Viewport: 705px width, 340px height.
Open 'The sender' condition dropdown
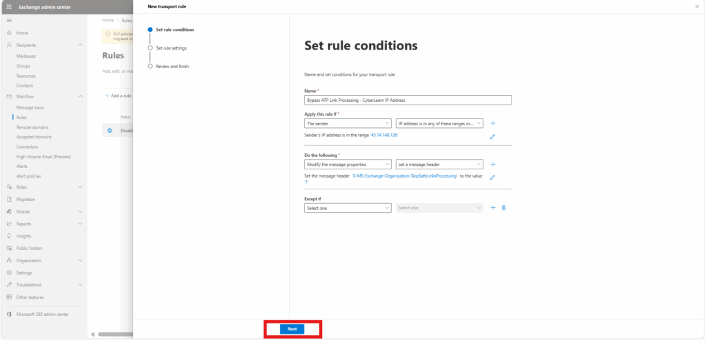[348, 123]
